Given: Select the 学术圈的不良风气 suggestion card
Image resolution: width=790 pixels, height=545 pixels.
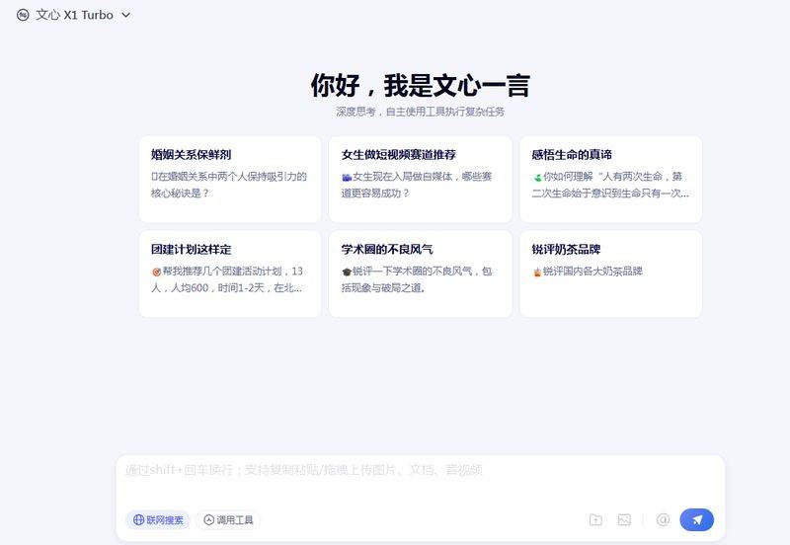Looking at the screenshot, I should click(x=420, y=273).
